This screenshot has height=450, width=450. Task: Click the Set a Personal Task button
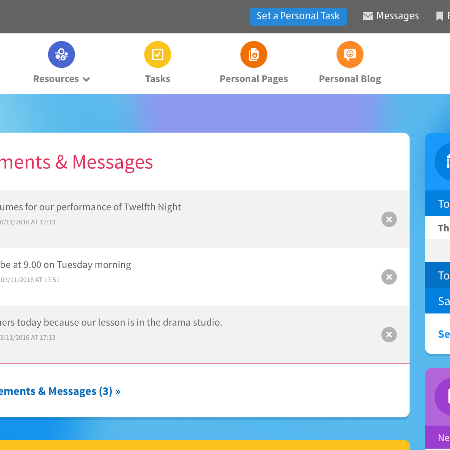tap(298, 16)
